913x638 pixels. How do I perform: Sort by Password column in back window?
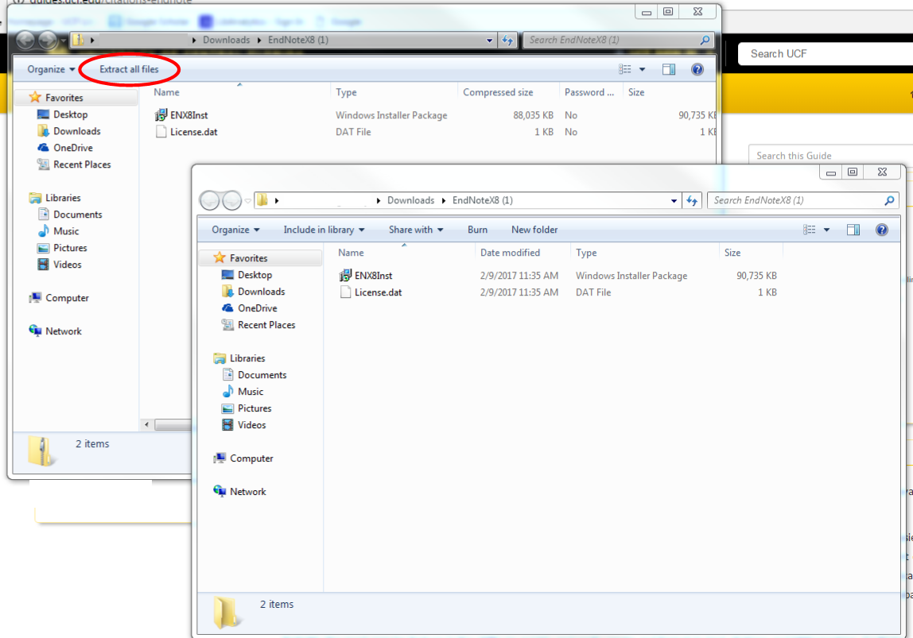coord(590,92)
